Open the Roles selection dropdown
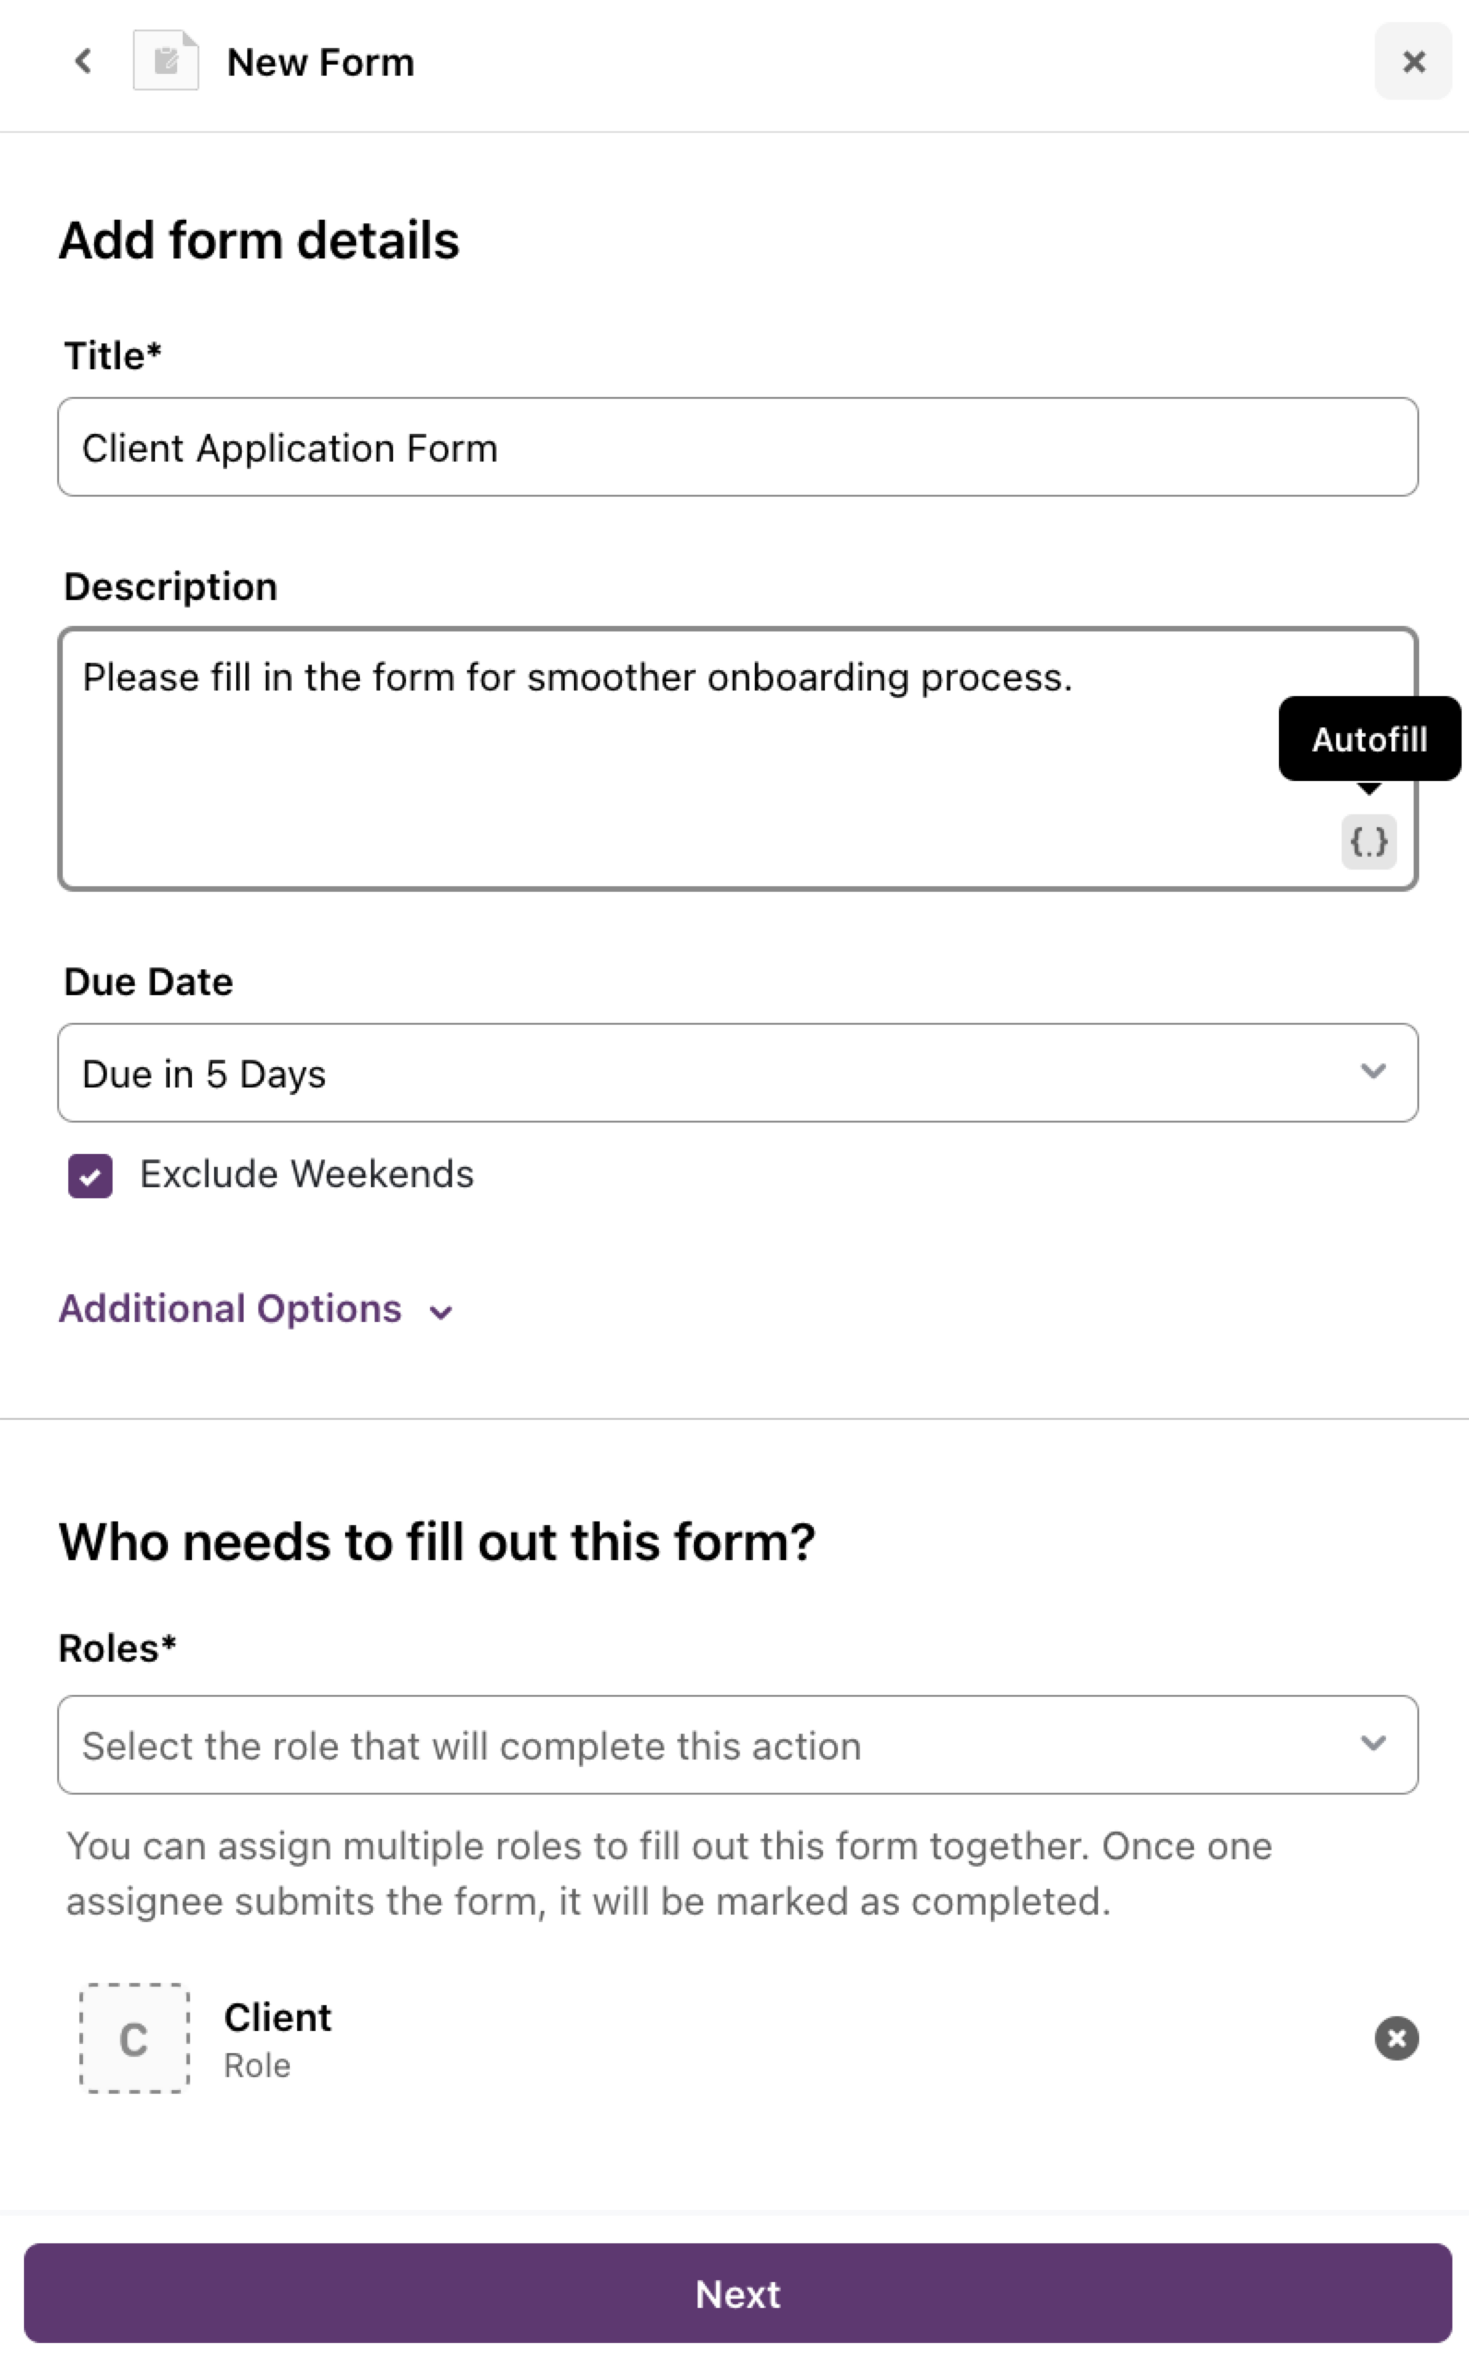Image resolution: width=1469 pixels, height=2367 pixels. click(x=737, y=1745)
